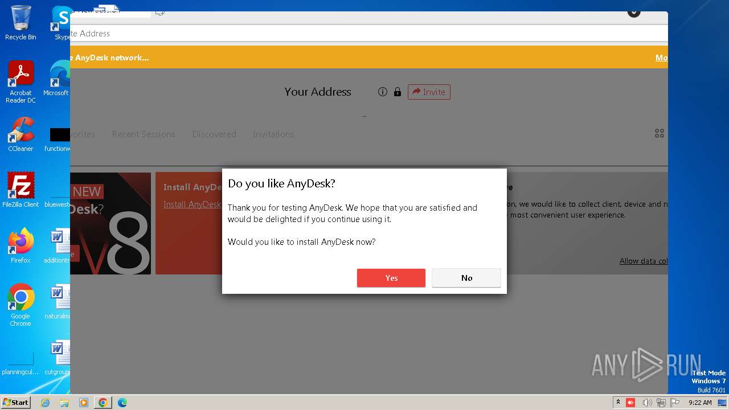Open the Action Center flag icon
The image size is (729, 410).
click(674, 403)
